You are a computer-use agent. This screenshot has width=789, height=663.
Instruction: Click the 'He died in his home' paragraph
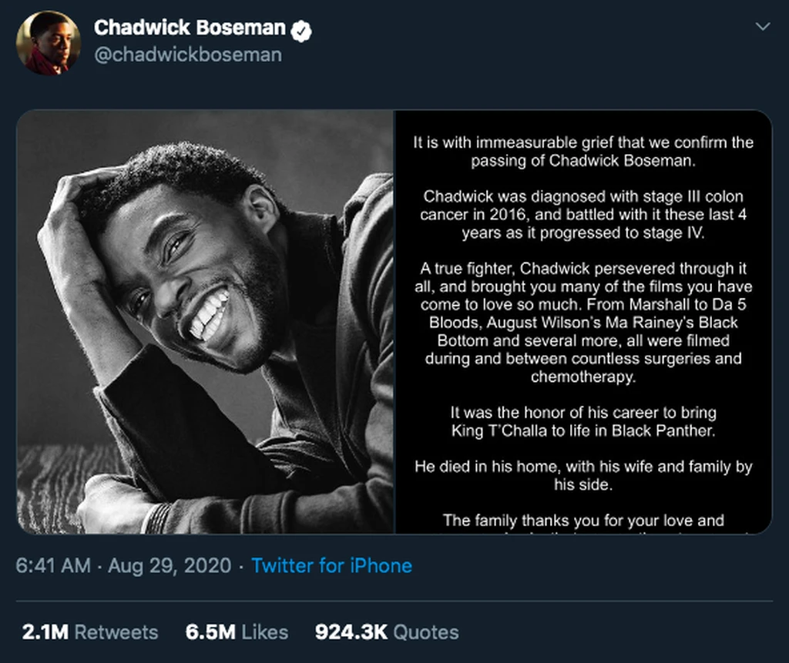click(583, 475)
